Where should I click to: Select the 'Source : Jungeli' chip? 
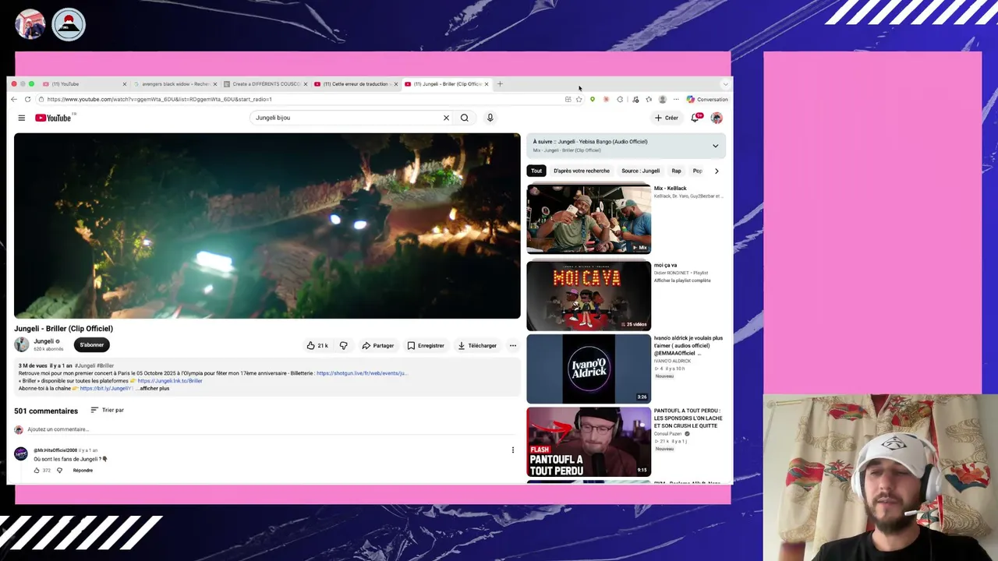640,171
